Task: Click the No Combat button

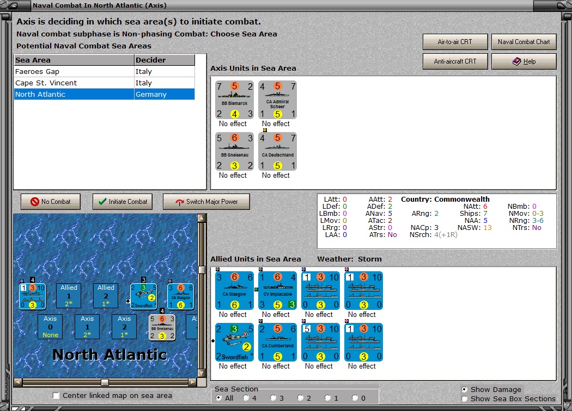Action: pyautogui.click(x=51, y=201)
